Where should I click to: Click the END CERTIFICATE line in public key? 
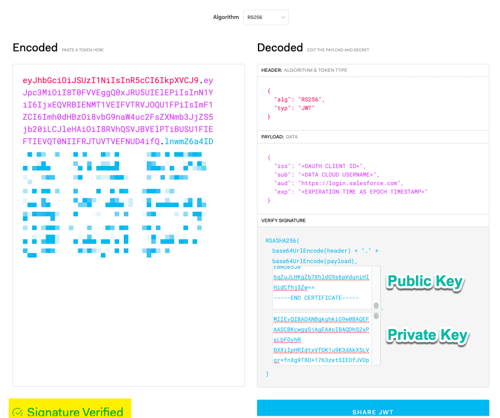[316, 298]
